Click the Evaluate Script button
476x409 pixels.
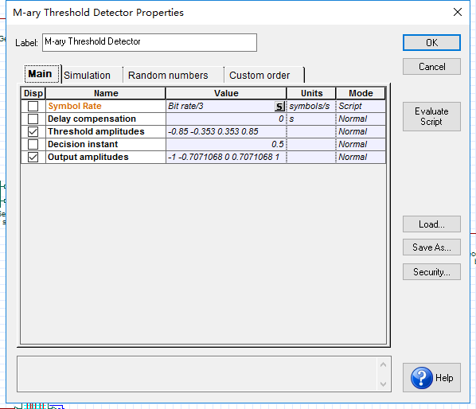(x=431, y=116)
